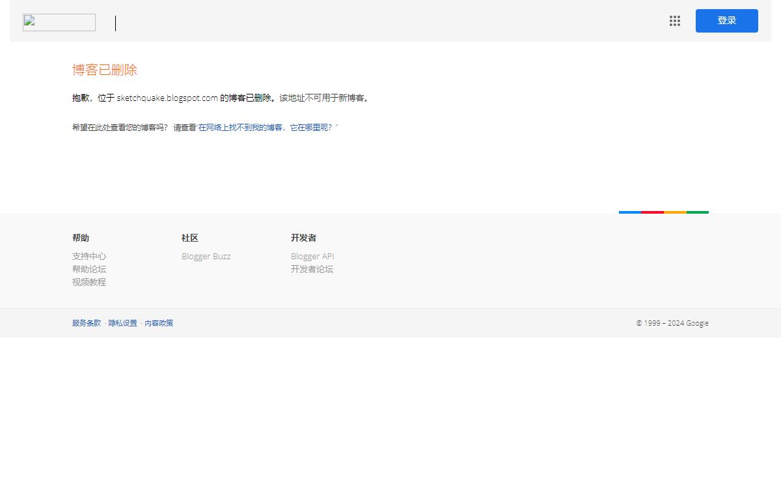
Task: Click the broken Blogger logo image
Action: pyautogui.click(x=59, y=23)
